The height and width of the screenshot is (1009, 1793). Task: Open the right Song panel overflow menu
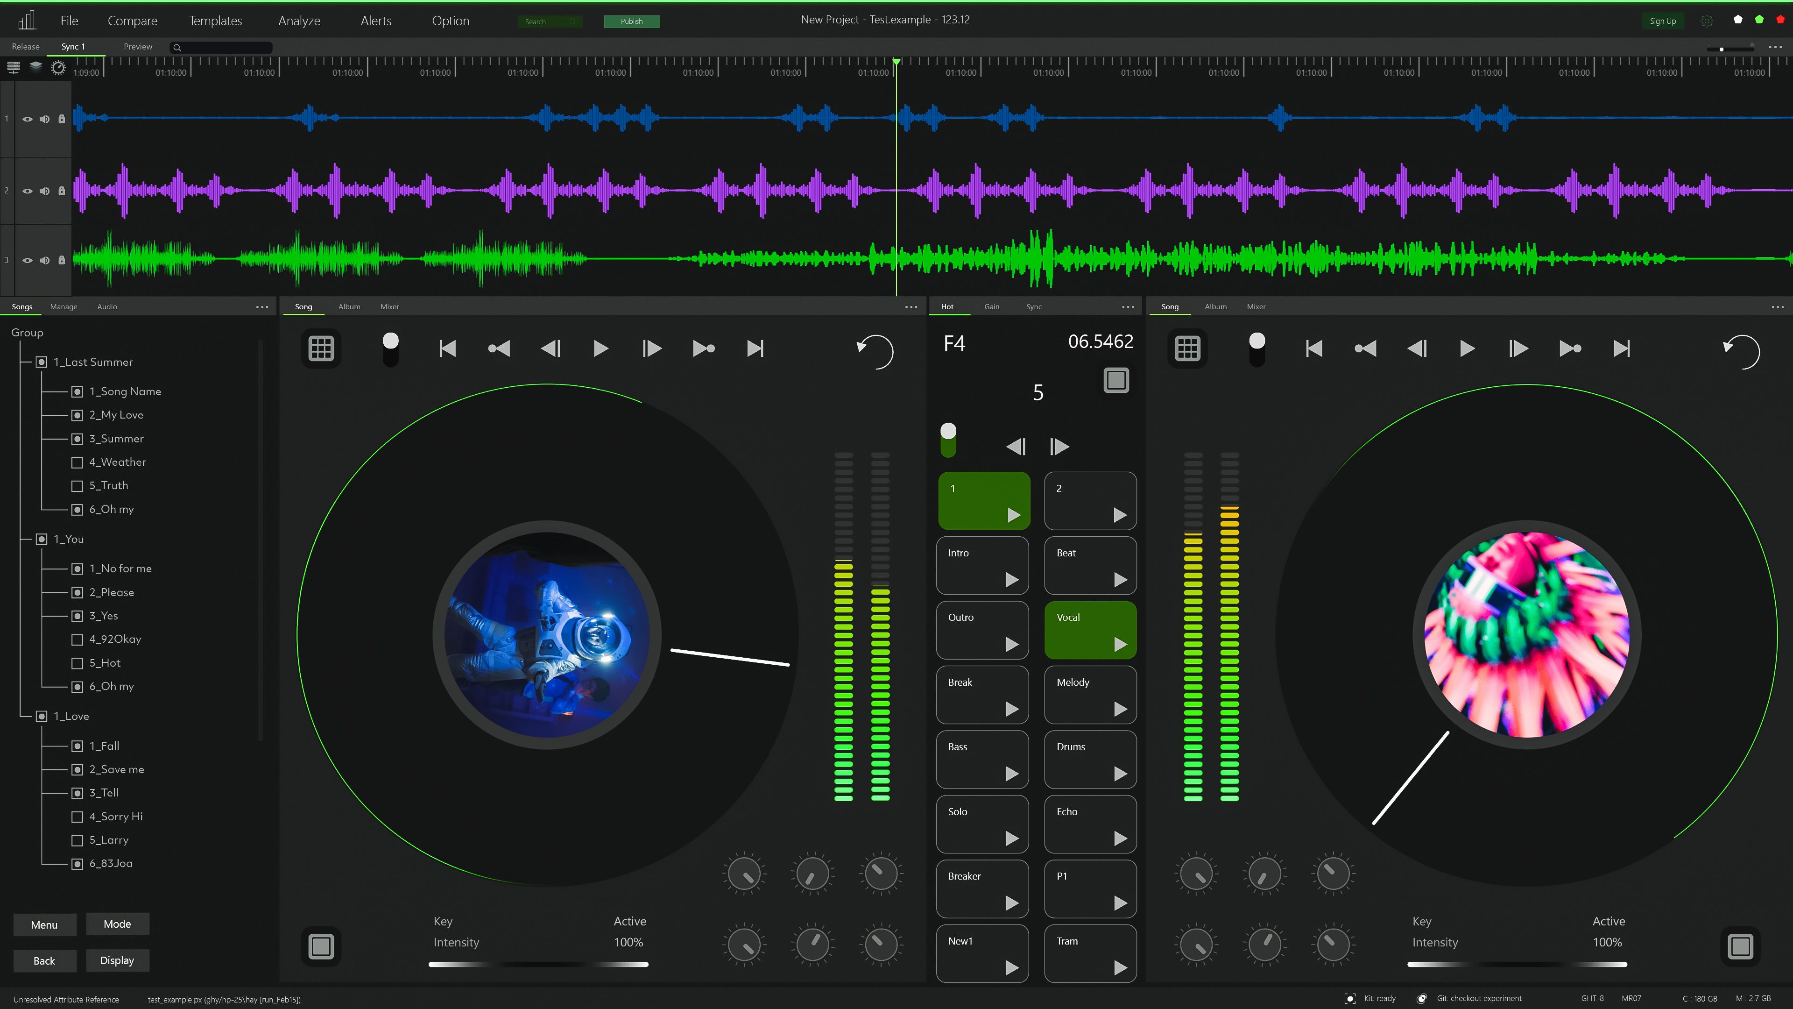click(x=1777, y=306)
